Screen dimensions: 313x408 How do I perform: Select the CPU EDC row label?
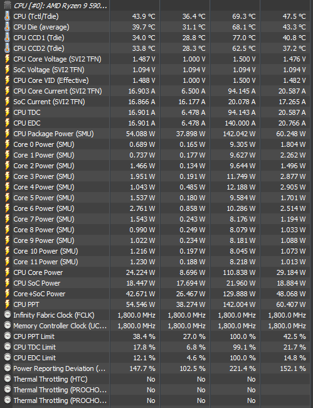27,123
